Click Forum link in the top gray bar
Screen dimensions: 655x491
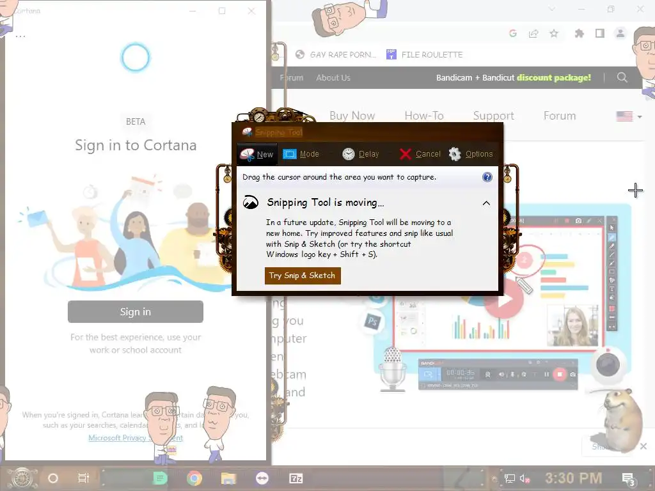(x=292, y=77)
